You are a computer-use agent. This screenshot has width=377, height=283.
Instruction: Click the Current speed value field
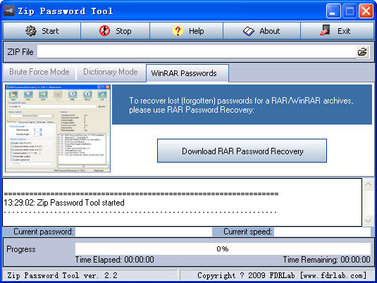click(323, 232)
